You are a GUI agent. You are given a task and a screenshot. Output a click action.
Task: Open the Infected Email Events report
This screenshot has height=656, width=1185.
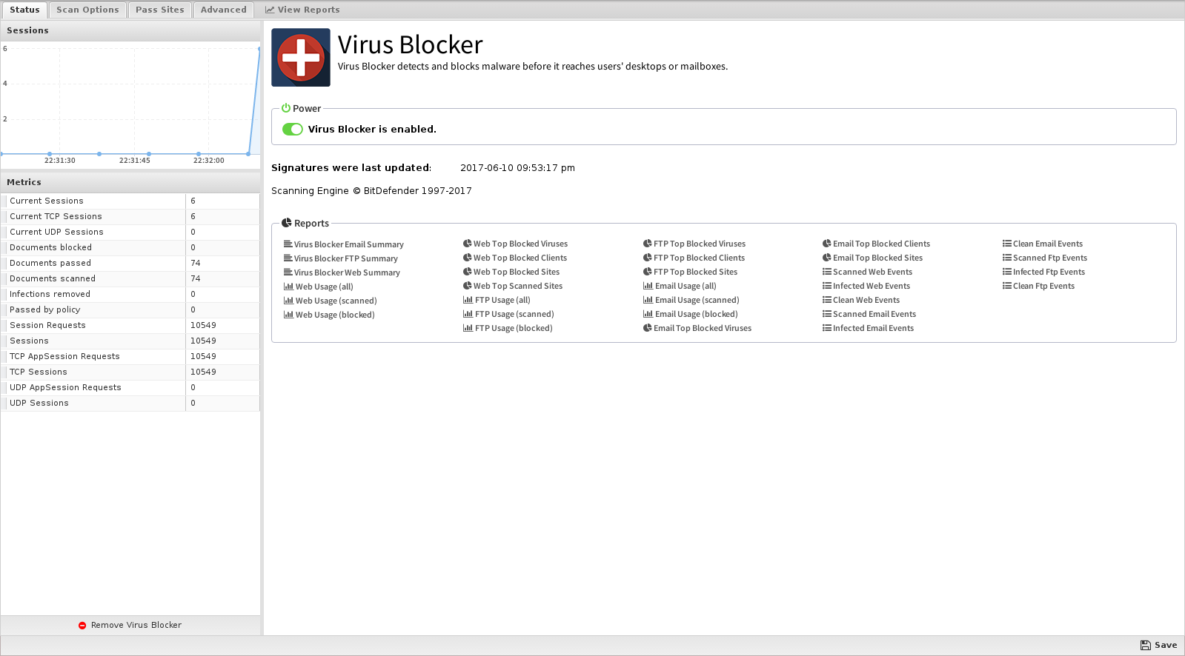[869, 328]
